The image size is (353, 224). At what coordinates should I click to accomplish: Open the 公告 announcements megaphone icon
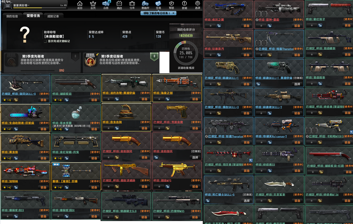tap(106, 5)
